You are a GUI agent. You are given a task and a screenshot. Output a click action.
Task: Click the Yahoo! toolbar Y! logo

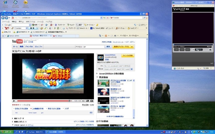point(7,28)
